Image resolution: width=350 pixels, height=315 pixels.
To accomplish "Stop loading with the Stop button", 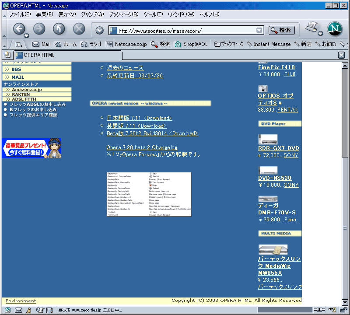I will point(79,28).
